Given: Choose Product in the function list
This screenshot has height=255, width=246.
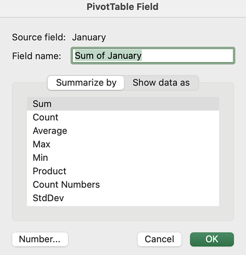Looking at the screenshot, I should click(123, 171).
